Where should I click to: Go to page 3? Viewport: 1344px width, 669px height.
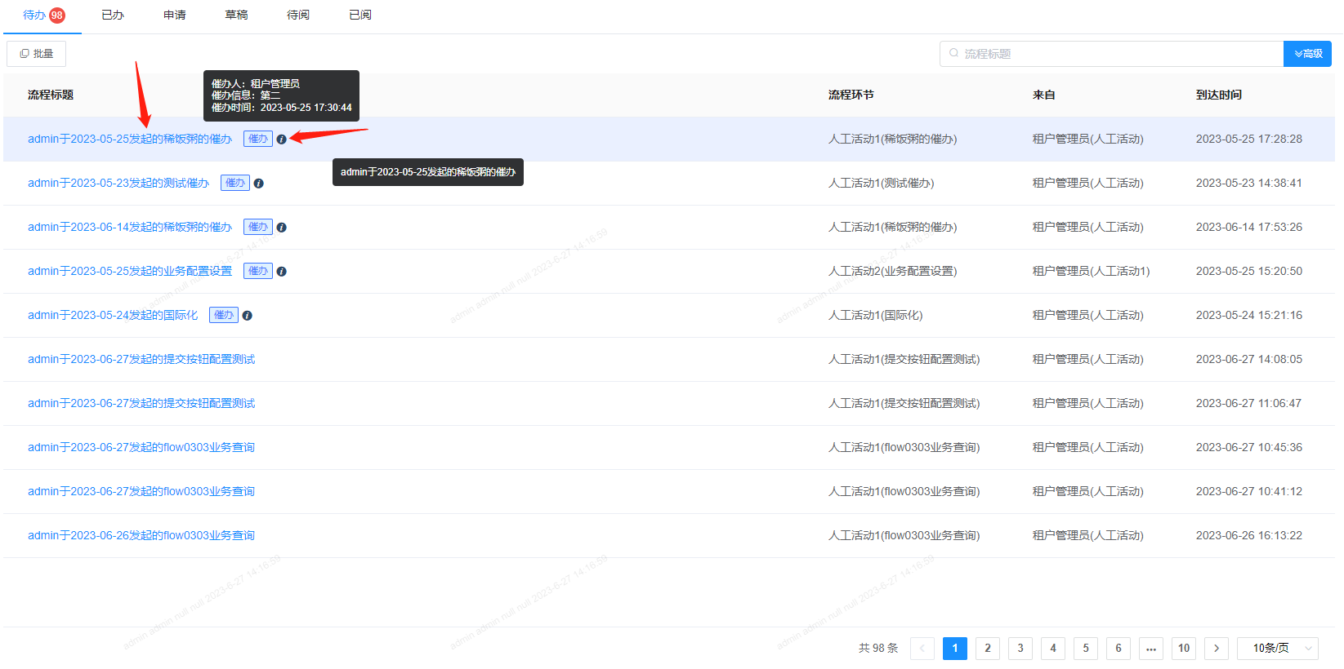(1020, 649)
